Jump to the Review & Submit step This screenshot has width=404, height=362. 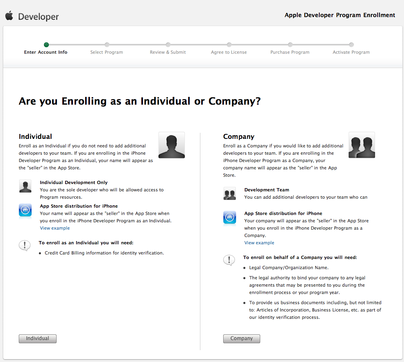coord(168,52)
